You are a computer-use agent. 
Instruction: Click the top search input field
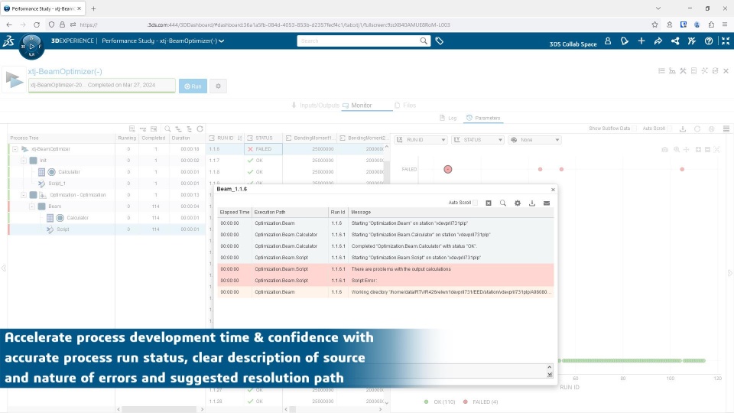click(x=358, y=41)
